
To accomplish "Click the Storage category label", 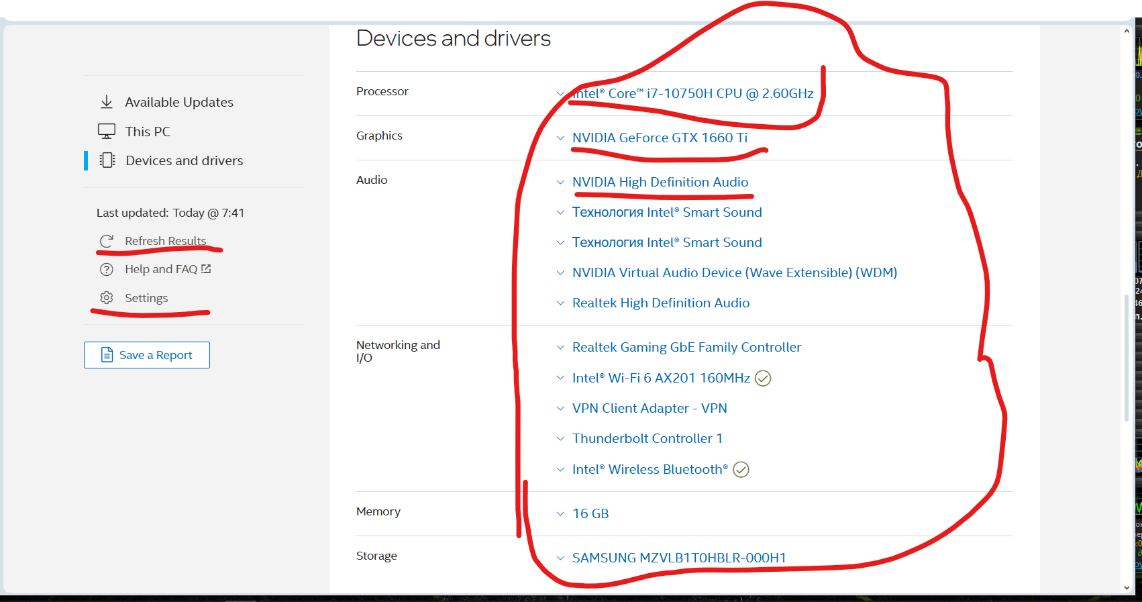I will (376, 556).
